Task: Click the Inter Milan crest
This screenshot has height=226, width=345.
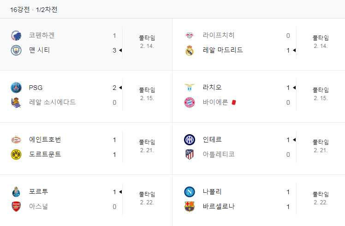Action: pos(190,140)
